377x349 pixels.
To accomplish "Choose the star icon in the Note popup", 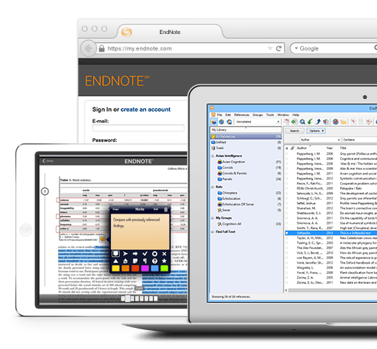I will [x=164, y=261].
